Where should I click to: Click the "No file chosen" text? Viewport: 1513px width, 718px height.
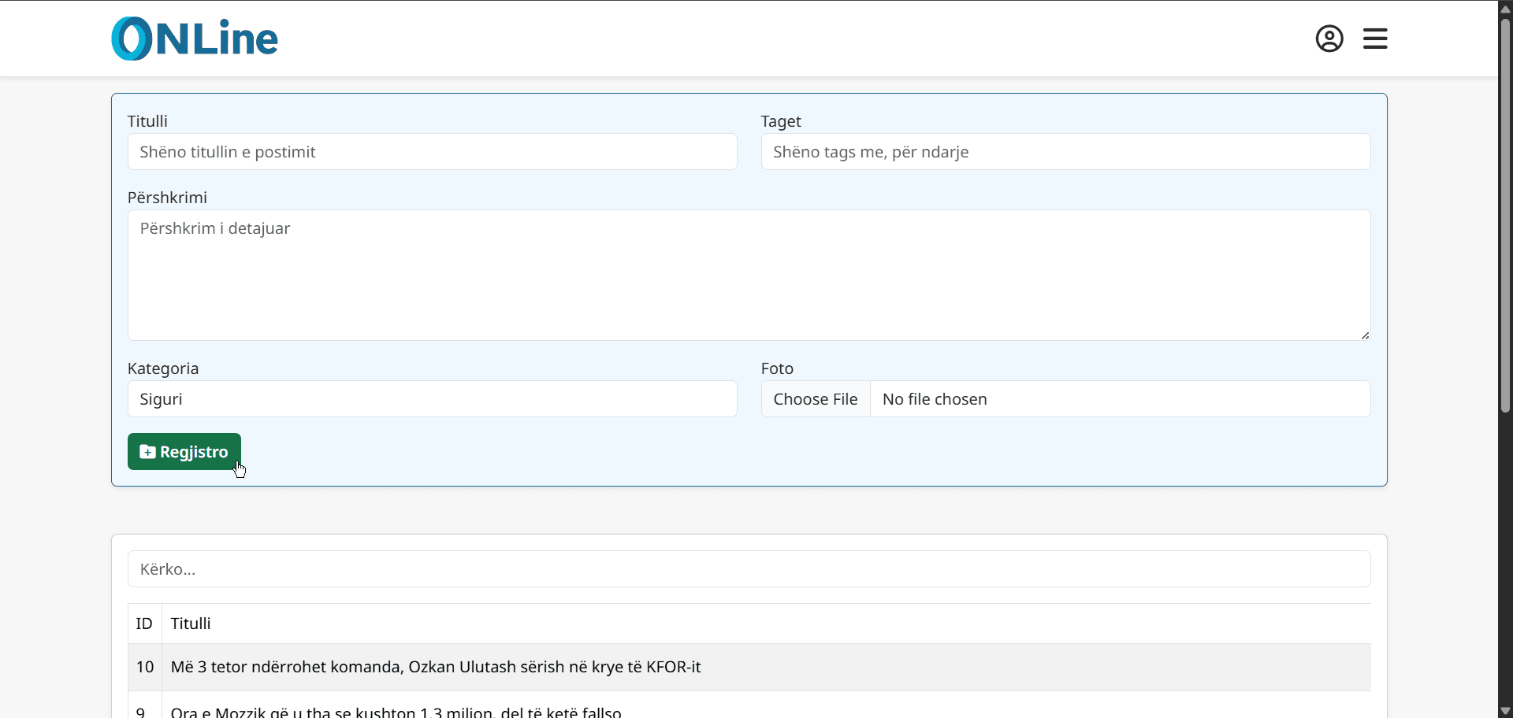pyautogui.click(x=935, y=399)
